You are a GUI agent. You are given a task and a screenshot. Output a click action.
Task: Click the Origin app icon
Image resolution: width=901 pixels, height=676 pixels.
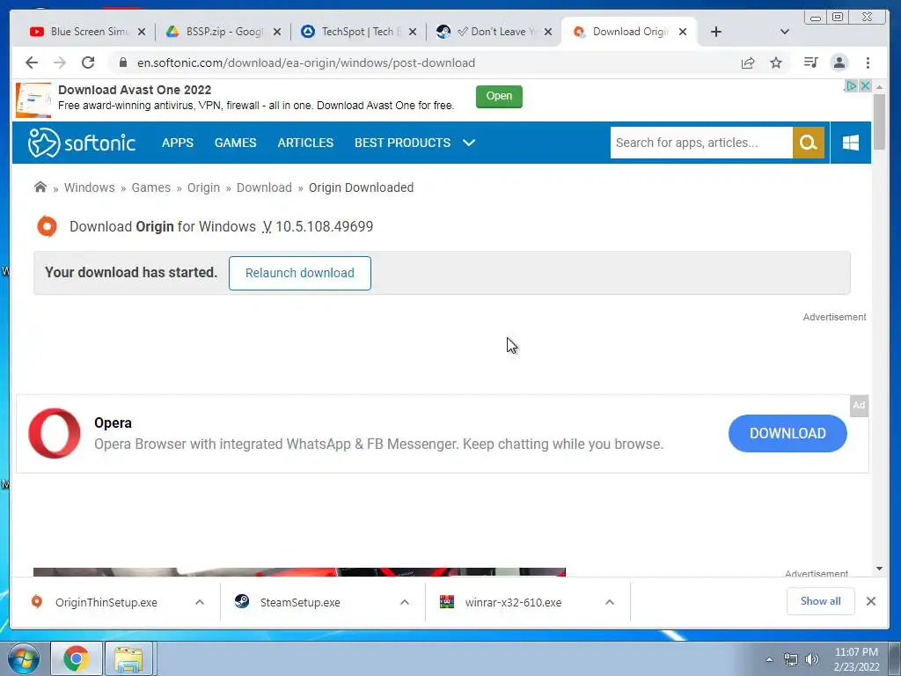pyautogui.click(x=48, y=226)
